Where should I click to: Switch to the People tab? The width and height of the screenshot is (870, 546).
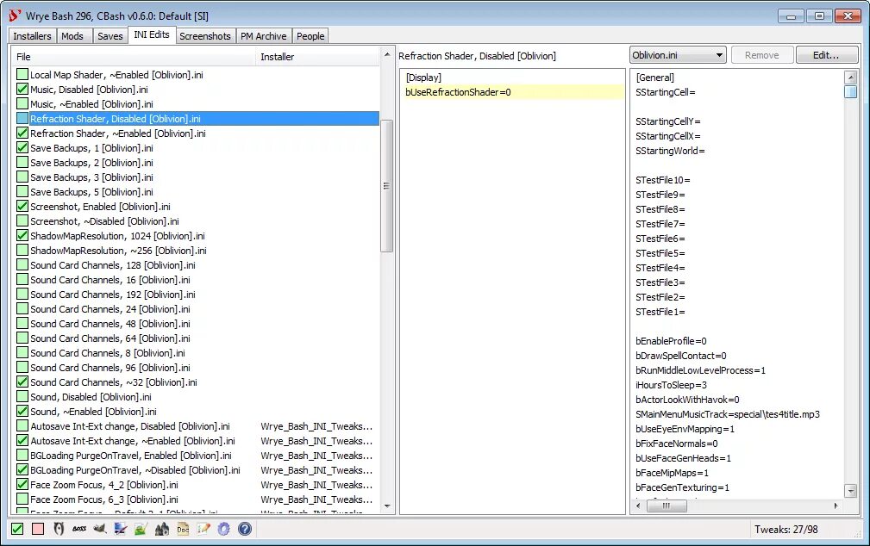click(310, 36)
